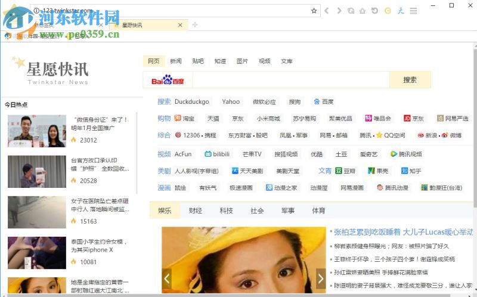
Task: Click the undo/restore tab icon
Action: [x=375, y=11]
